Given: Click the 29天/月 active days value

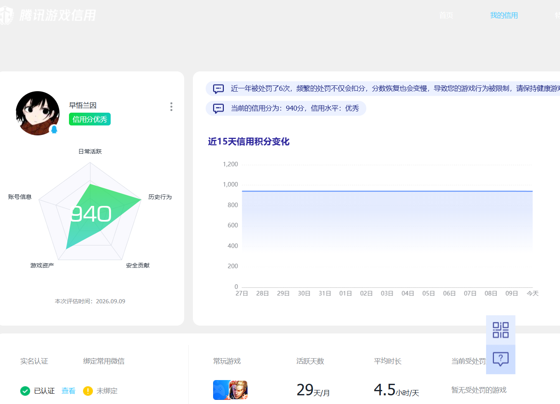Looking at the screenshot, I should [313, 390].
